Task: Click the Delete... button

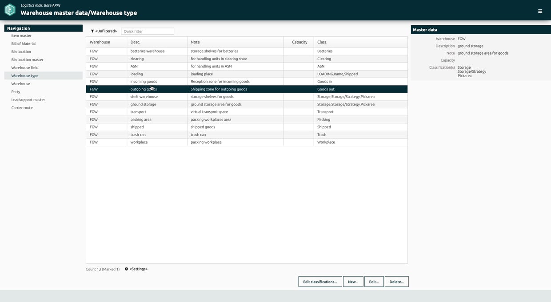Action: coord(396,282)
